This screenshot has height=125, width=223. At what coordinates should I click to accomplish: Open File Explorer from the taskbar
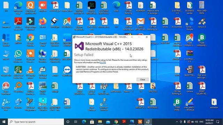100,122
